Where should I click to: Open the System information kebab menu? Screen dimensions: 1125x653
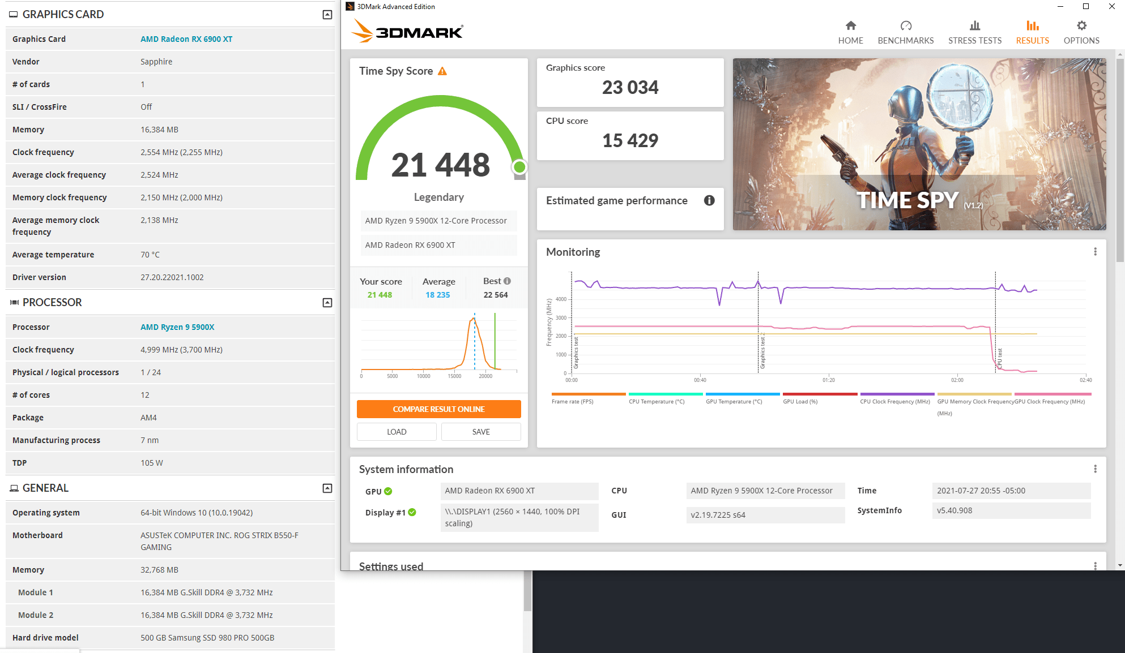pos(1096,469)
